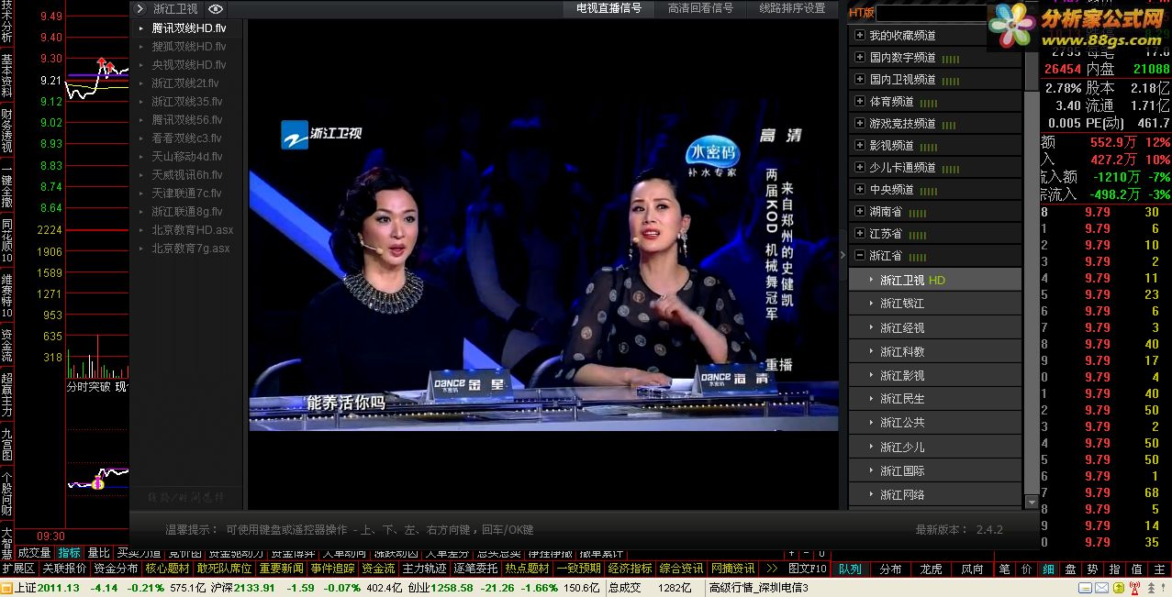This screenshot has height=597, width=1172.
Task: Collapse the 浙江省 group
Action: 860,256
